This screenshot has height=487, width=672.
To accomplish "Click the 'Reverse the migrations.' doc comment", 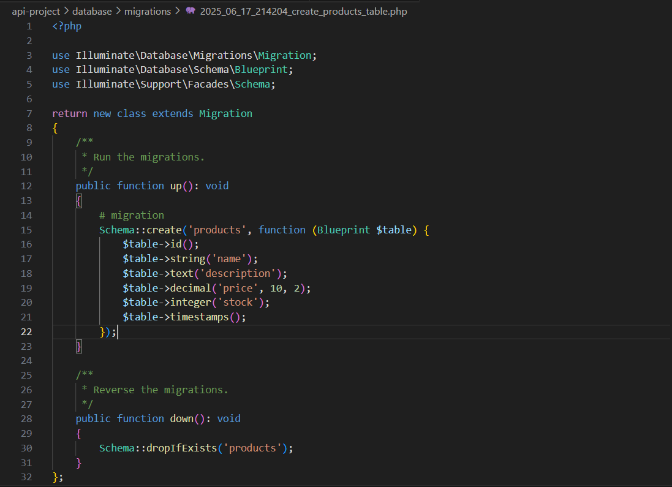I will click(x=160, y=390).
